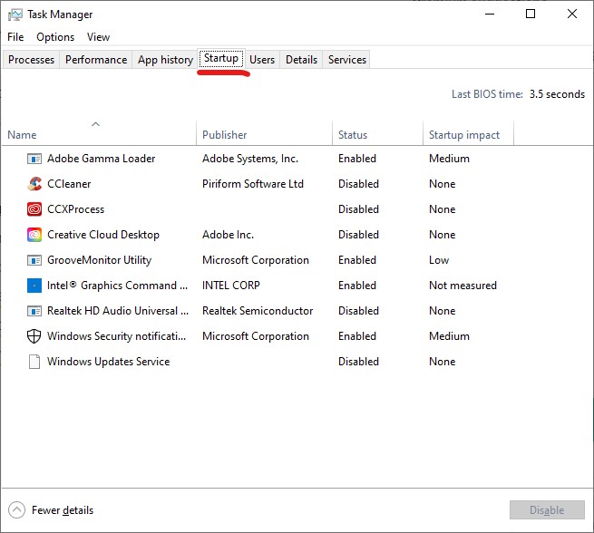This screenshot has height=533, width=594.
Task: Click publisher Adobe Systems, Inc.
Action: click(250, 159)
